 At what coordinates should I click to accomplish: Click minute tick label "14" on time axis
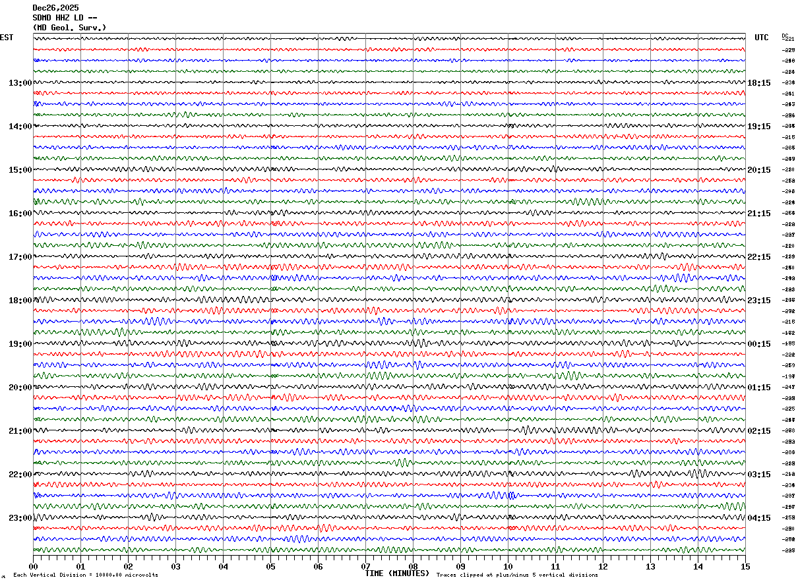click(698, 566)
